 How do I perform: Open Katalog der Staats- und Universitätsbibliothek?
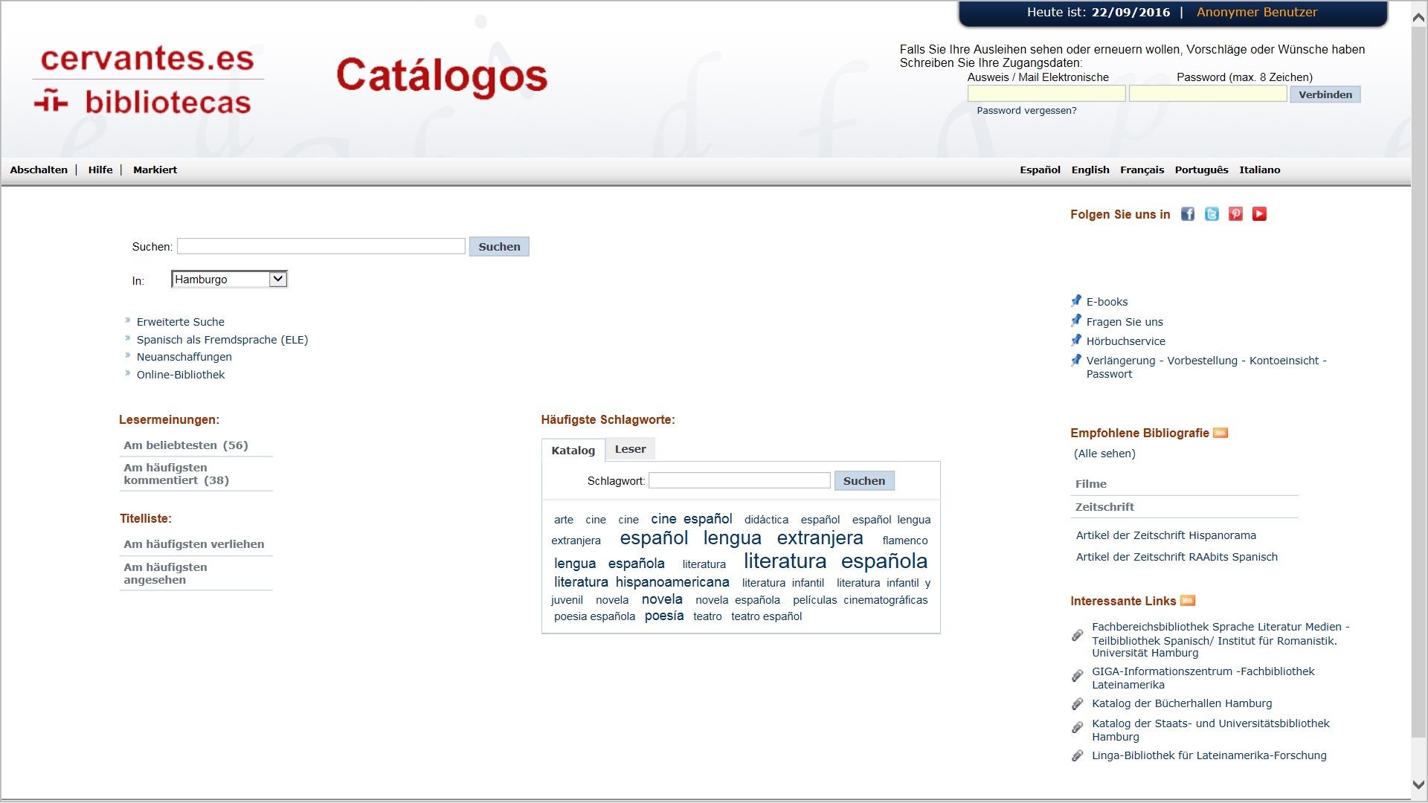1210,730
